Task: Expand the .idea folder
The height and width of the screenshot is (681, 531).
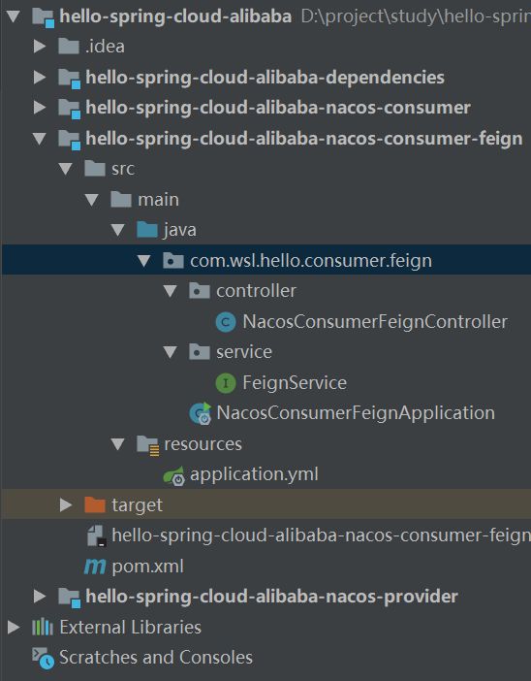Action: [40, 46]
